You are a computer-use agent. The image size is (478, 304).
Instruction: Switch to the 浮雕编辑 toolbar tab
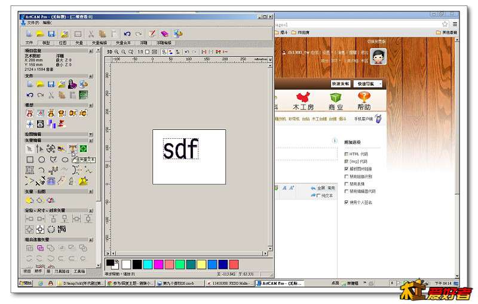[x=164, y=43]
